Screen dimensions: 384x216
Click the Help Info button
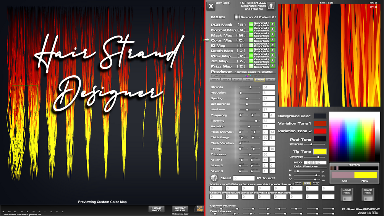pos(157,209)
